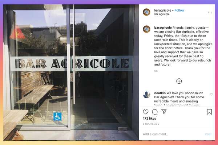The image size is (218, 145).
Task: Click the baragricole avatar beside the caption
Action: [x=146, y=29]
